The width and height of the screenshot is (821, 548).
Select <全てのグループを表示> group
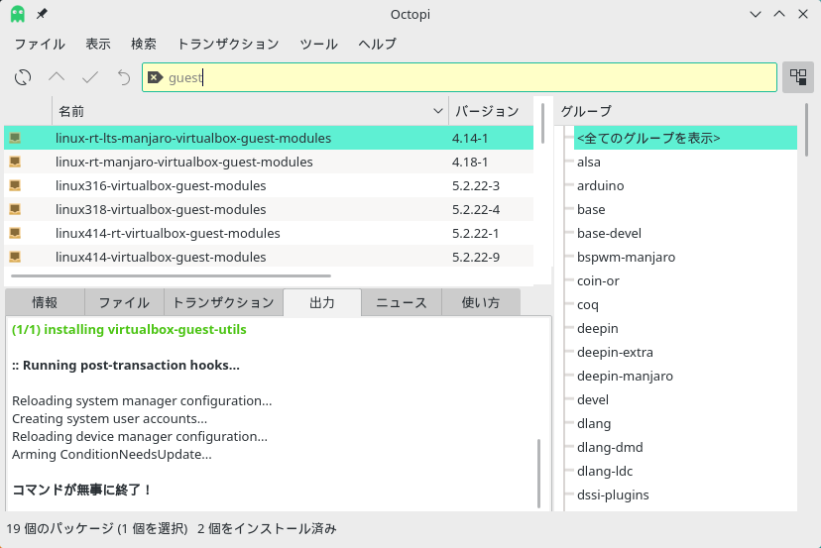[685, 138]
